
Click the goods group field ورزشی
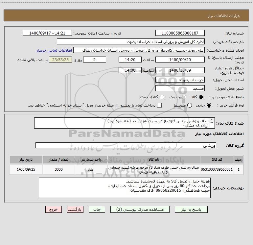(x=126, y=145)
